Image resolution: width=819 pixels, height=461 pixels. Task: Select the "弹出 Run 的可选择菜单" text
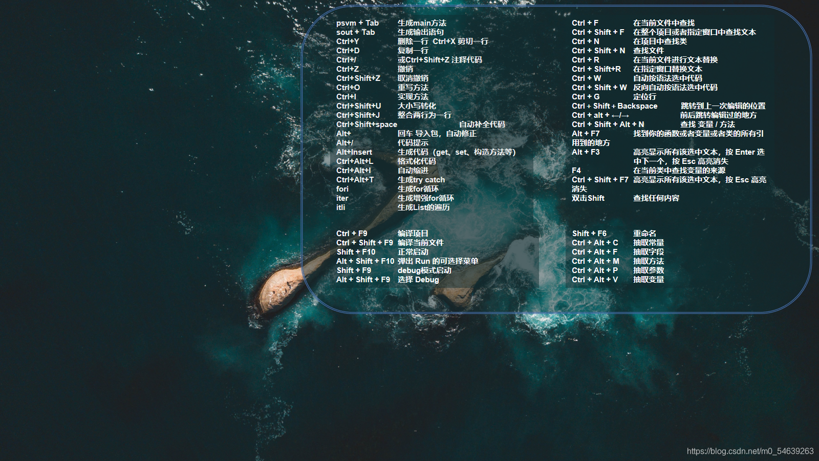(438, 261)
